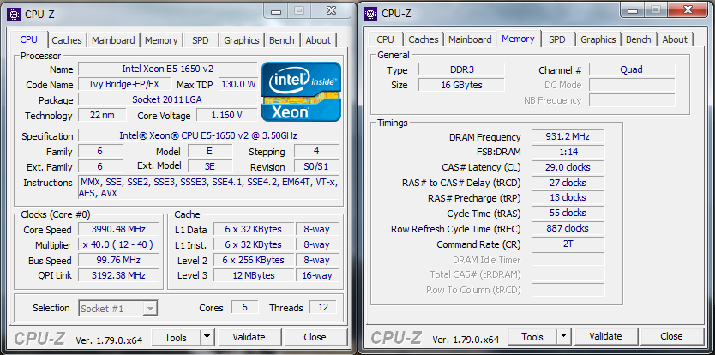The width and height of the screenshot is (715, 355).
Task: Close the right CPU-Z window with X
Action: 688,10
